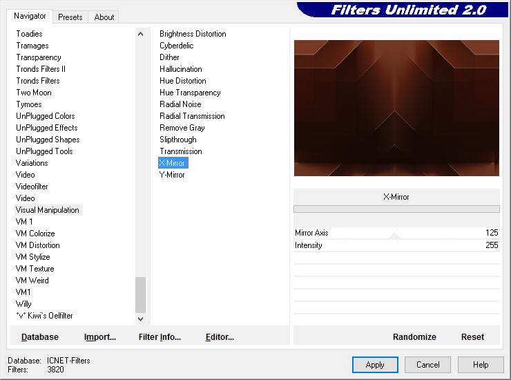Screen dimensions: 511x380
Task: Select °v° Kiwi`s Oelfilter category
Action: click(x=44, y=316)
